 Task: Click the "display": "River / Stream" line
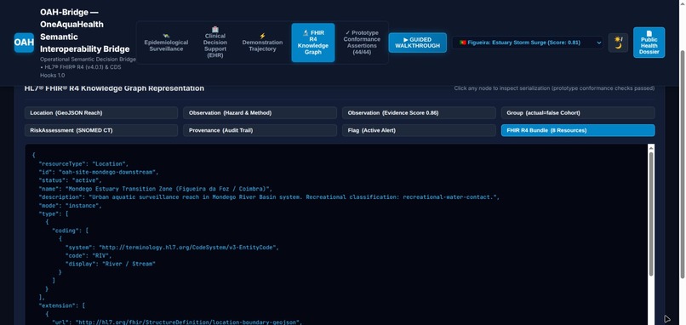point(111,264)
